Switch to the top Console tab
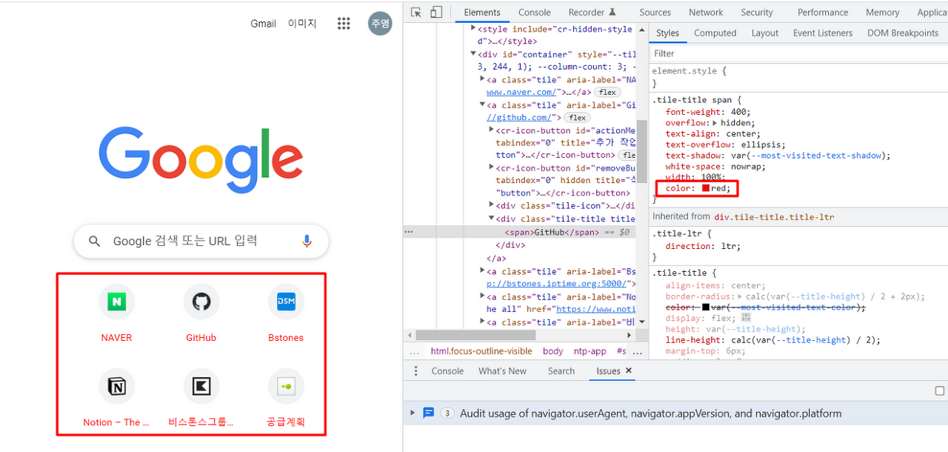This screenshot has height=452, width=948. click(x=535, y=13)
